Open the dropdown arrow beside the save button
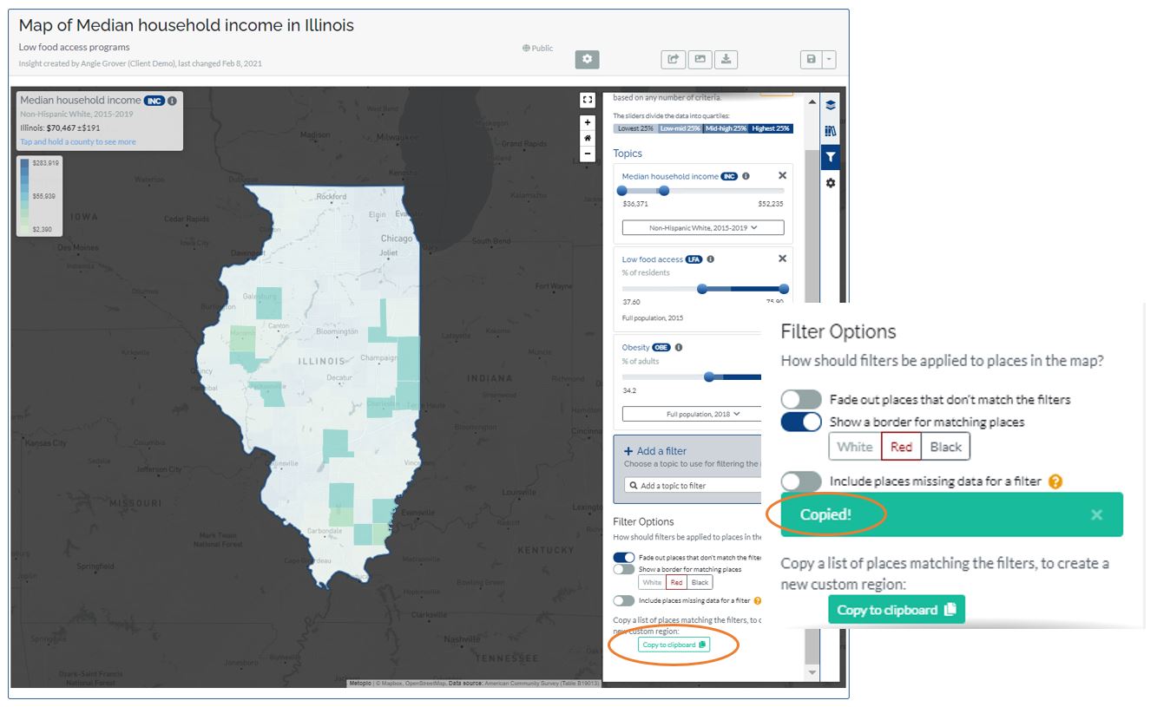Viewport: 1157px width, 707px height. (x=830, y=59)
